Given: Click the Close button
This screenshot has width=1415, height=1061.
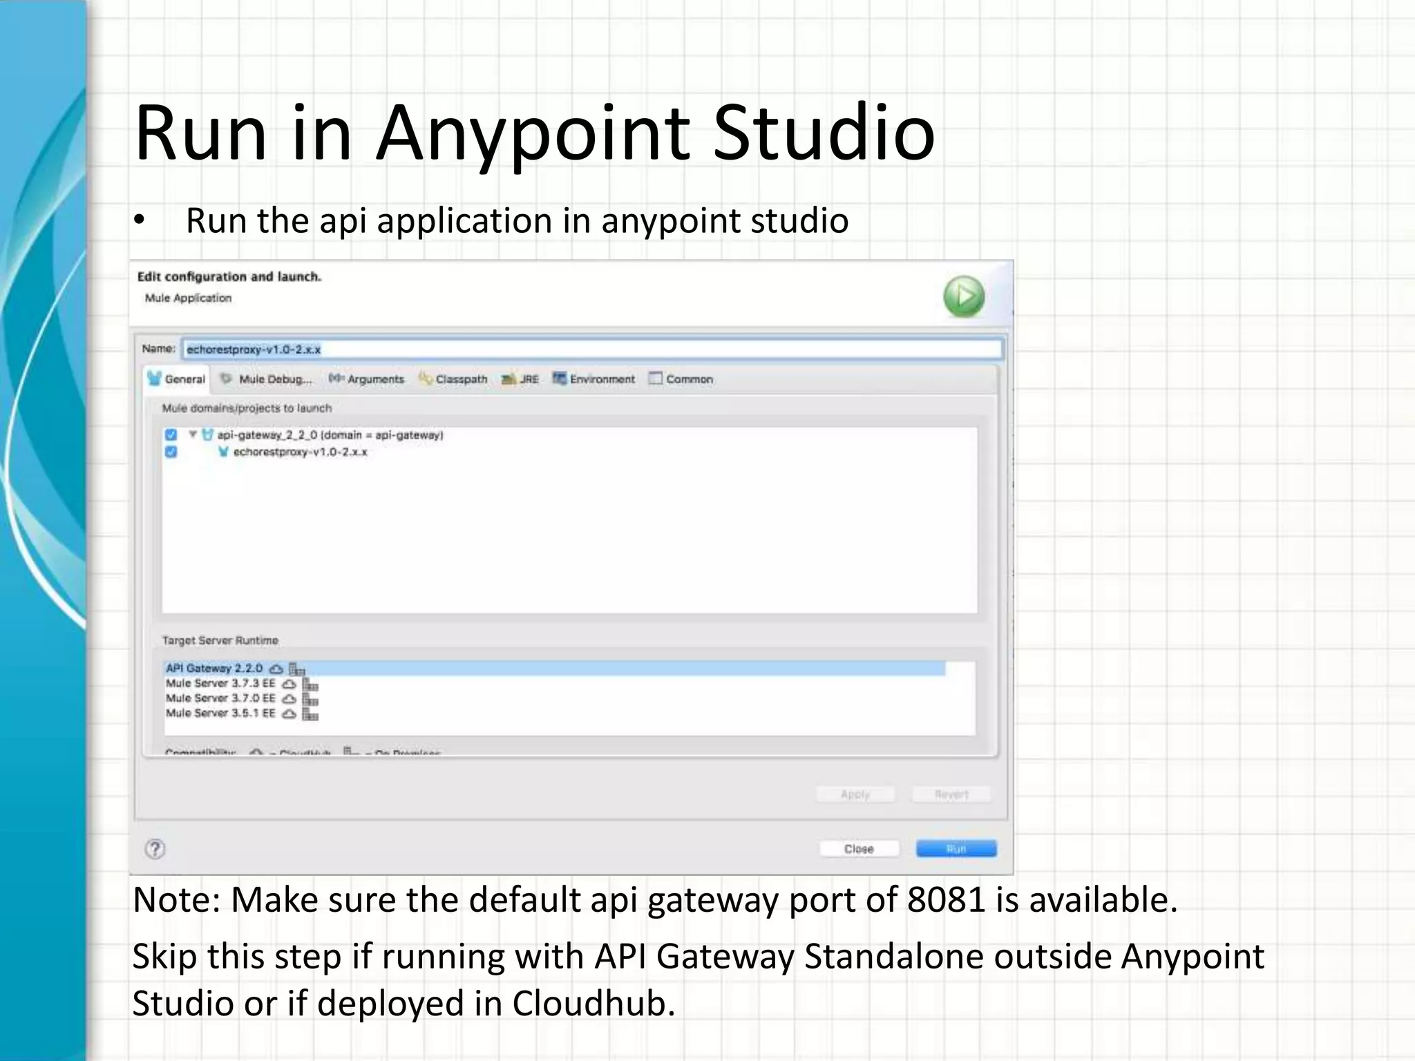Looking at the screenshot, I should point(859,849).
